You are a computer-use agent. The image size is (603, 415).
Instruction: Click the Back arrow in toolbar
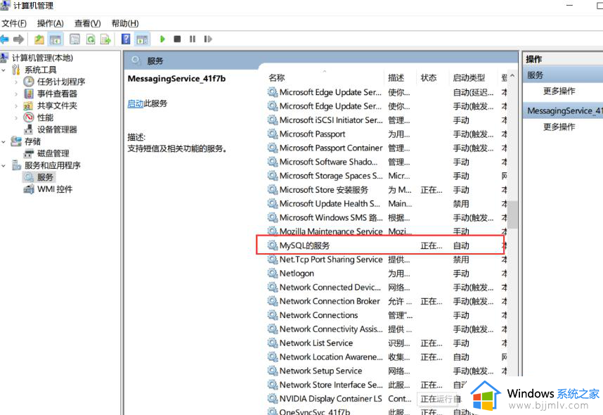[x=4, y=39]
